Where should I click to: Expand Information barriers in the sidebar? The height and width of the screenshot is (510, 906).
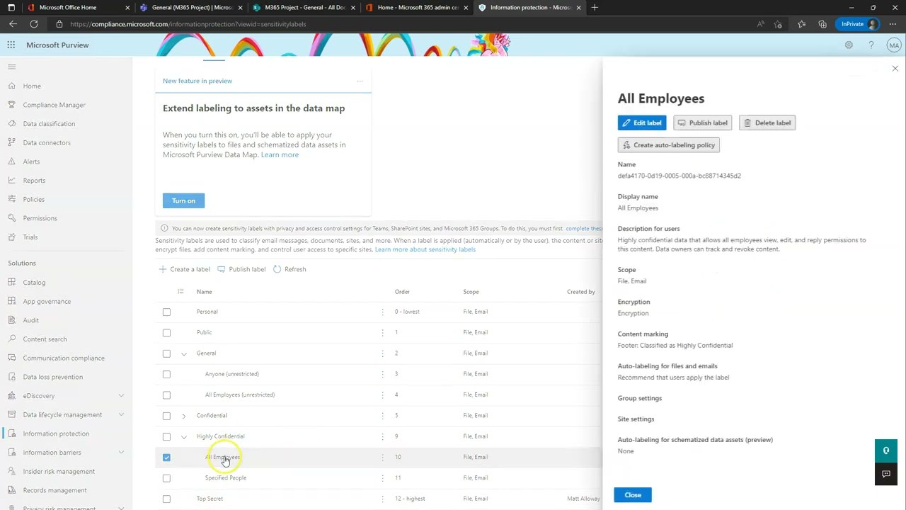coord(121,453)
